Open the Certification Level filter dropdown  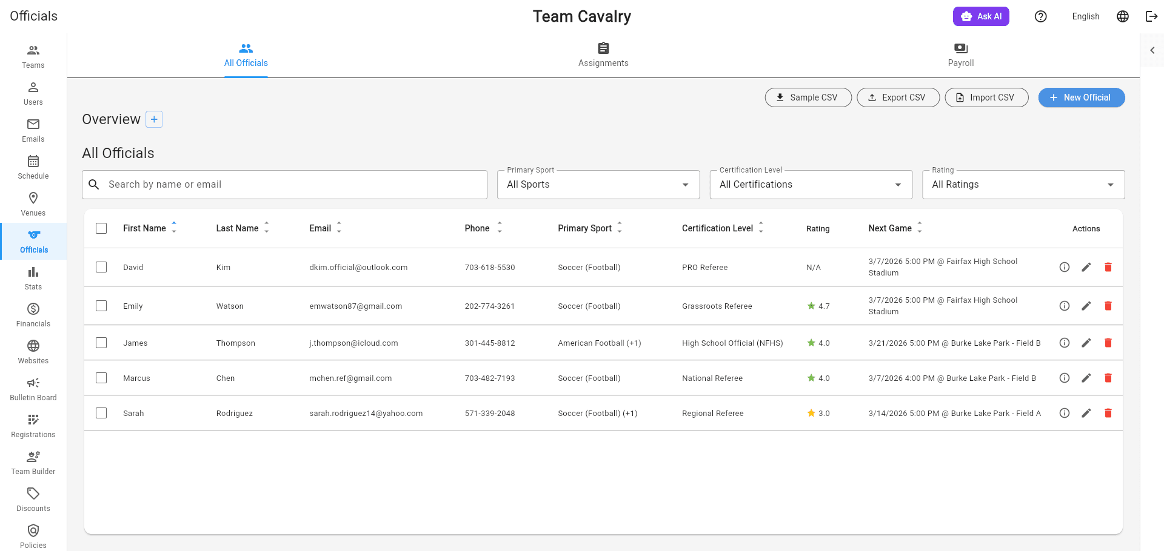tap(811, 185)
